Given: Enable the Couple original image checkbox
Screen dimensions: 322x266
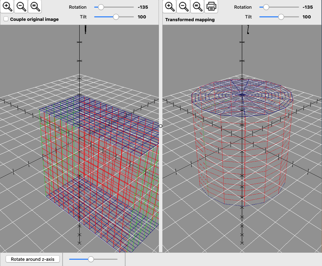Looking at the screenshot, I should coord(6,19).
